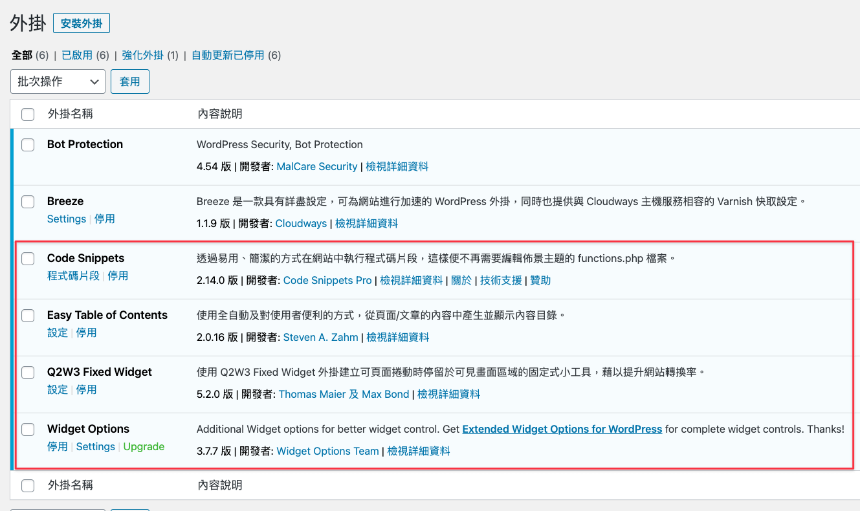Click the Easy Table of Contents name
This screenshot has height=511, width=860.
[x=107, y=315]
